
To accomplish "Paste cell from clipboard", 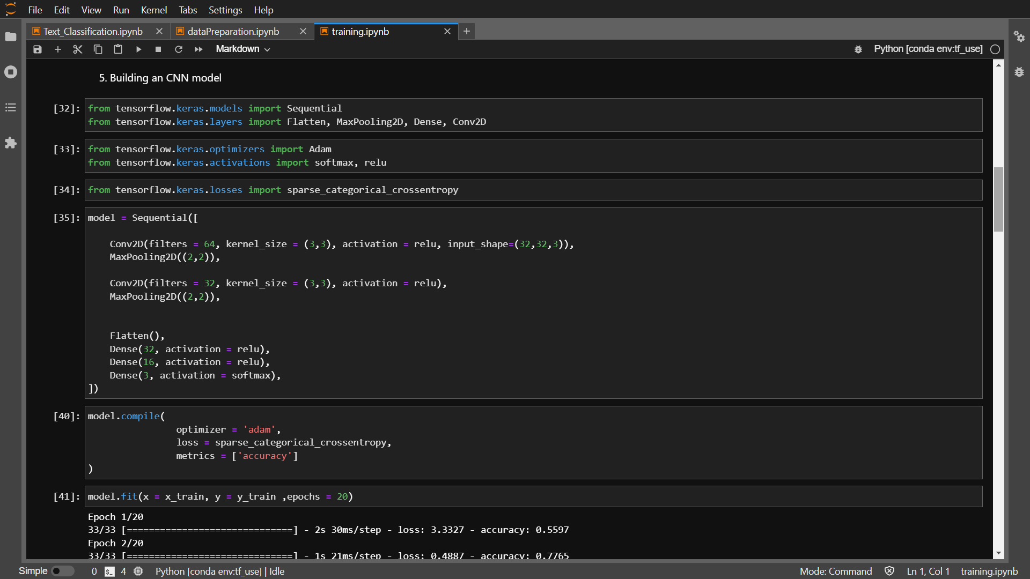I will tap(118, 49).
